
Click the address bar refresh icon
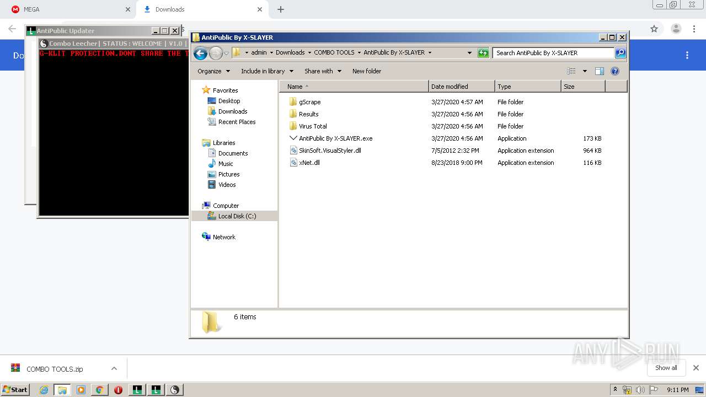point(483,53)
